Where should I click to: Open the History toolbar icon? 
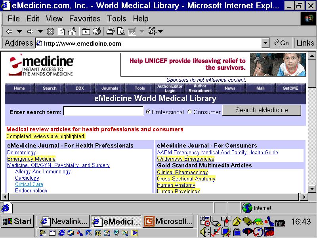tap(97, 31)
